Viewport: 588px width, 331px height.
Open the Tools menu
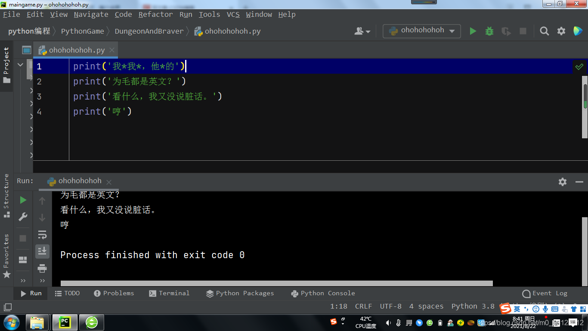(x=209, y=14)
